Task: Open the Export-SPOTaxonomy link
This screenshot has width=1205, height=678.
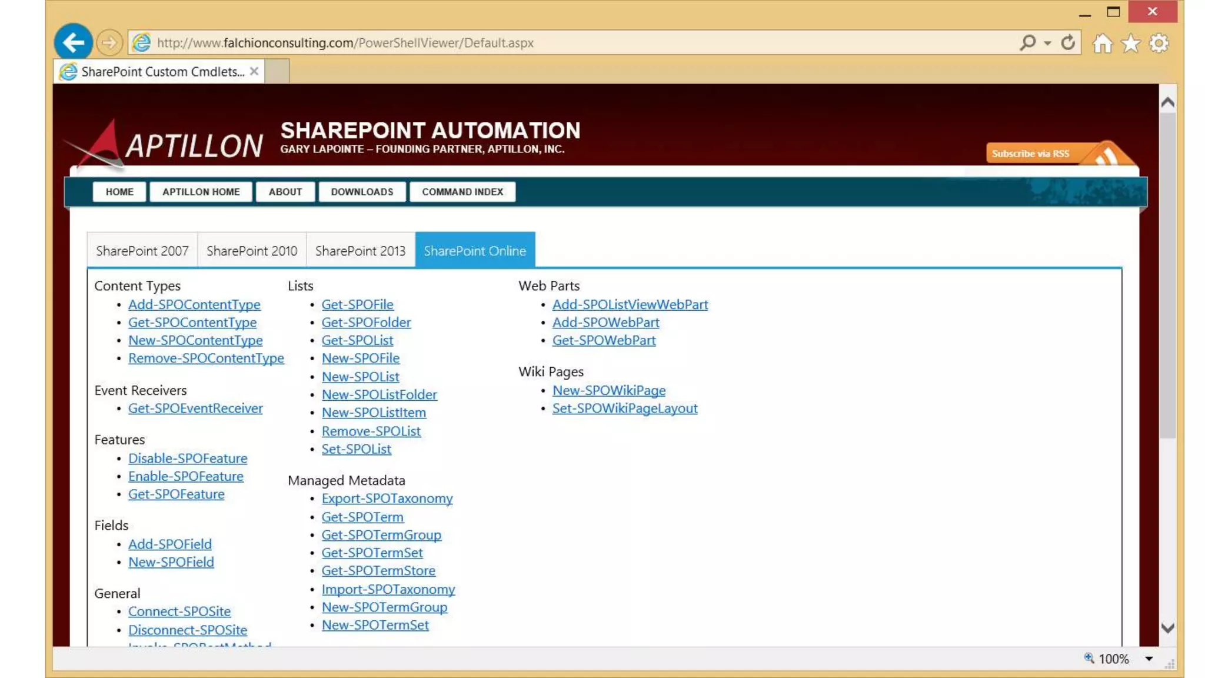Action: click(387, 498)
